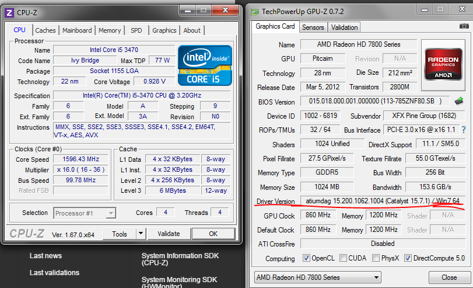
Task: Click the Core Speed value 1596.43 MHz
Action: 80,159
